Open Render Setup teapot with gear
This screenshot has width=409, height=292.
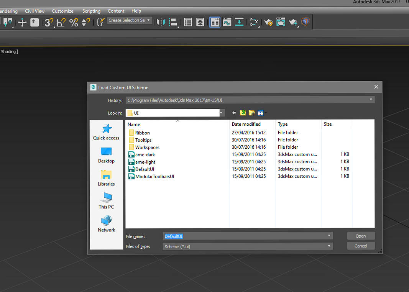268,22
